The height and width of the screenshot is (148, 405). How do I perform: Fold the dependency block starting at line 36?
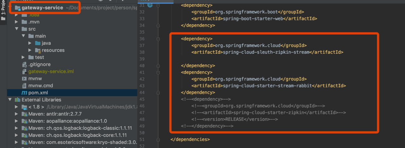point(158,39)
